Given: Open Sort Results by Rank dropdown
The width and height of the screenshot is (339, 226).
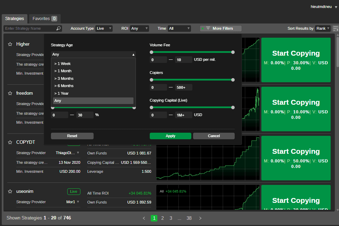Looking at the screenshot, I should (x=323, y=28).
